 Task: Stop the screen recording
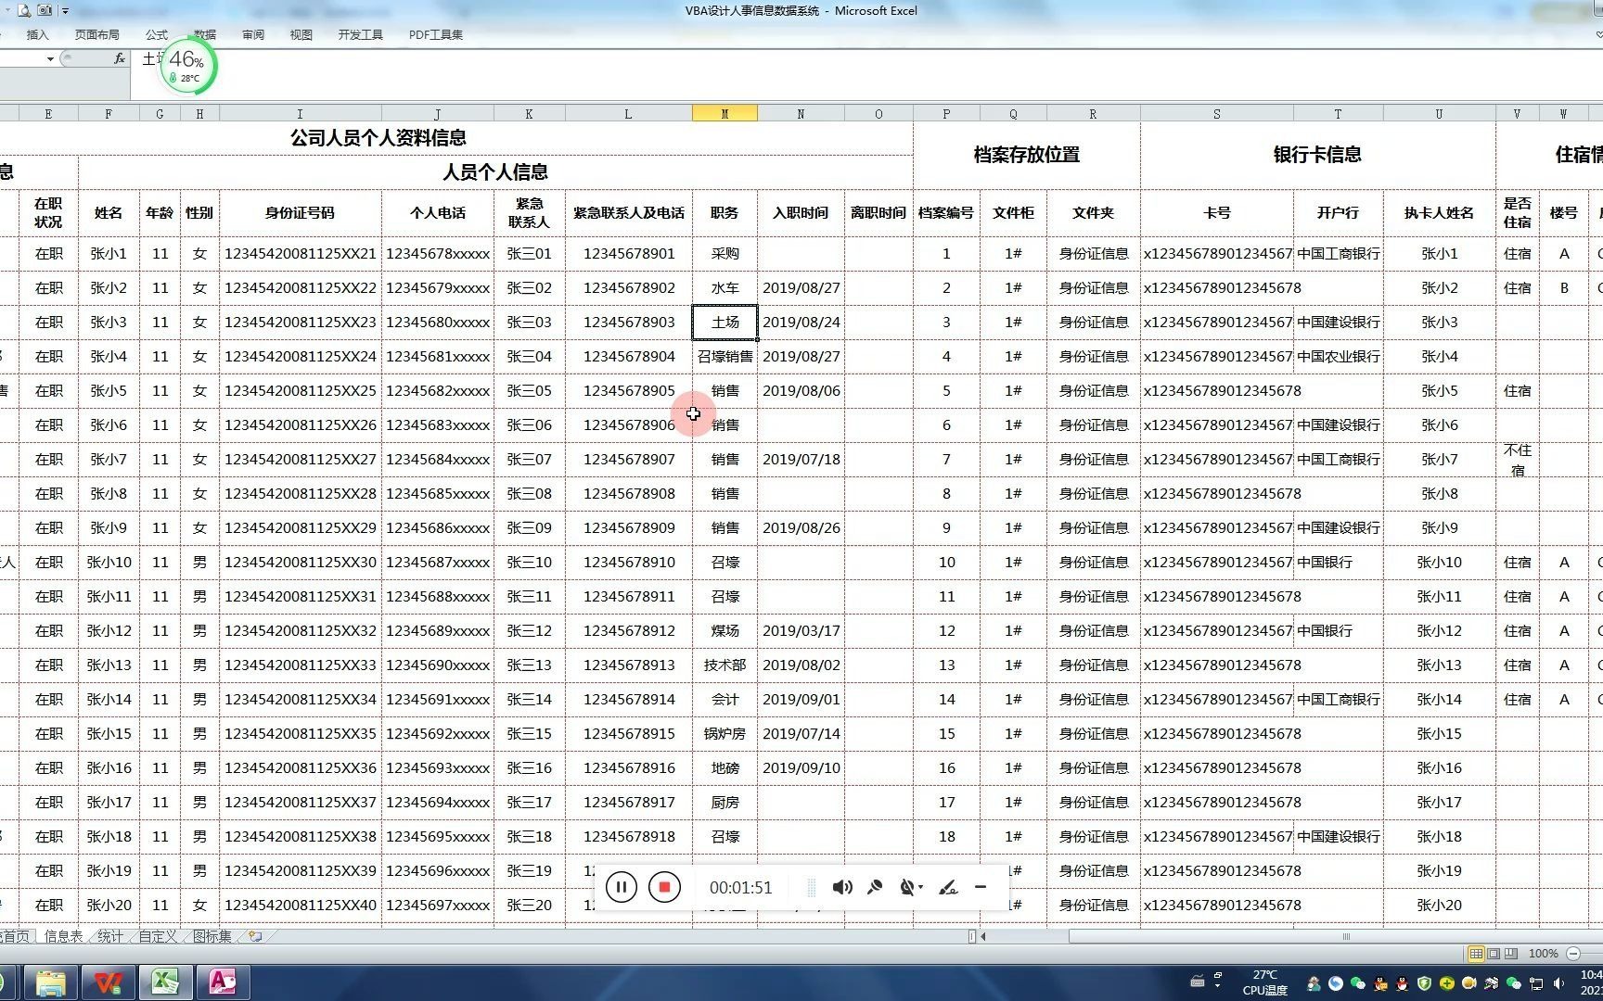(x=664, y=887)
